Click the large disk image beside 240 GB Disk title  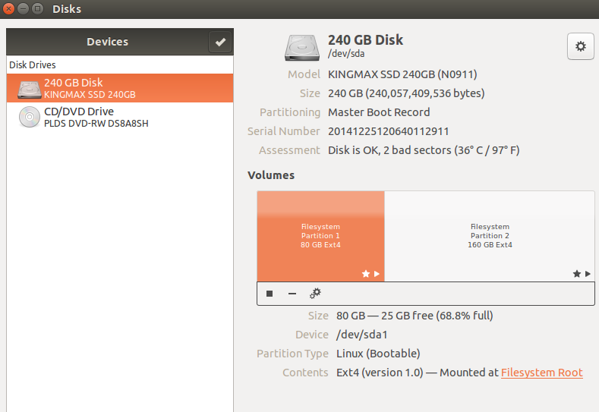[302, 48]
